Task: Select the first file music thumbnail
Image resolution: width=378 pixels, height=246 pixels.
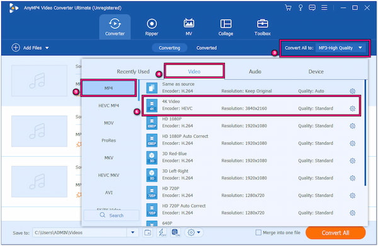Action: [x=39, y=81]
